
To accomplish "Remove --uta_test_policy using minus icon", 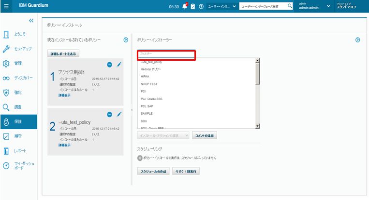I will (110, 114).
